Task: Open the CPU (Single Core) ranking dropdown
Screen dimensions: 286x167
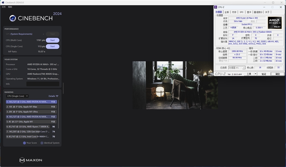Action: [x=17, y=96]
